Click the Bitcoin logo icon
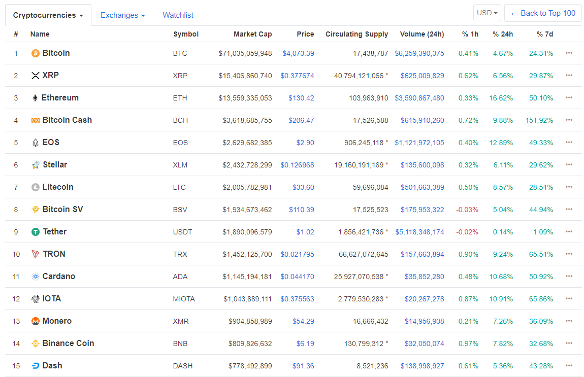Screen dimensions: 584x377 tap(35, 53)
